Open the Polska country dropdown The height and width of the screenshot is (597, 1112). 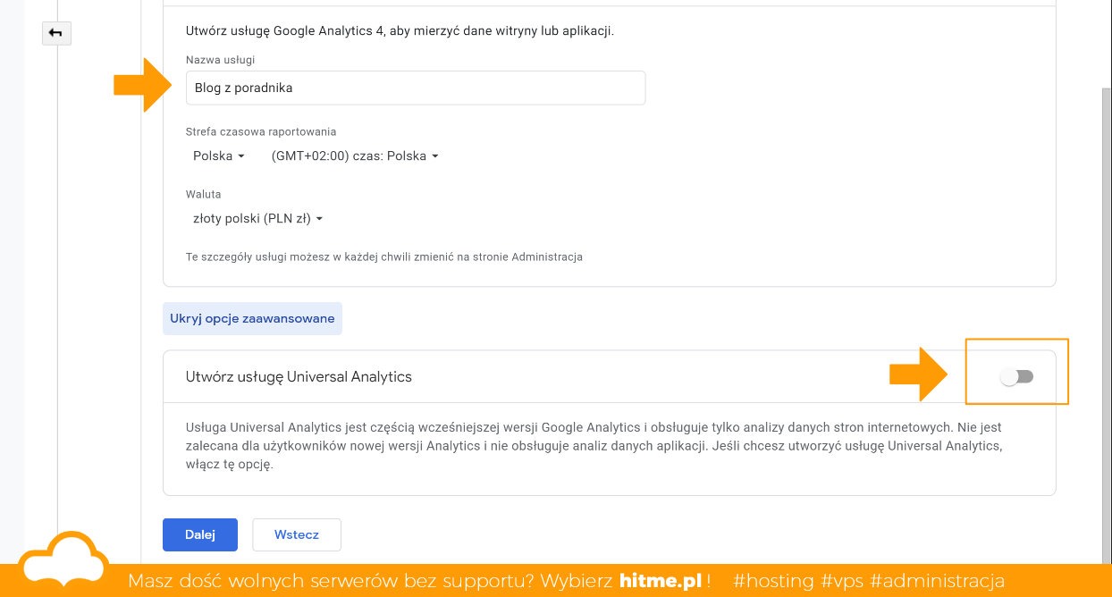218,156
